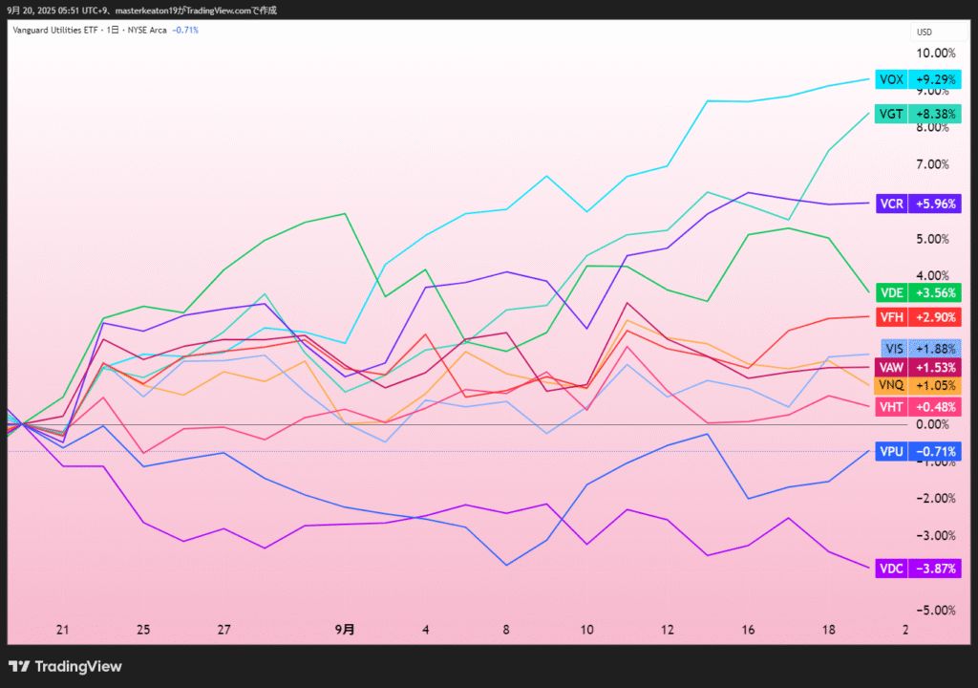Select the VDC ticker label
Screen dimensions: 978x688
pos(890,569)
